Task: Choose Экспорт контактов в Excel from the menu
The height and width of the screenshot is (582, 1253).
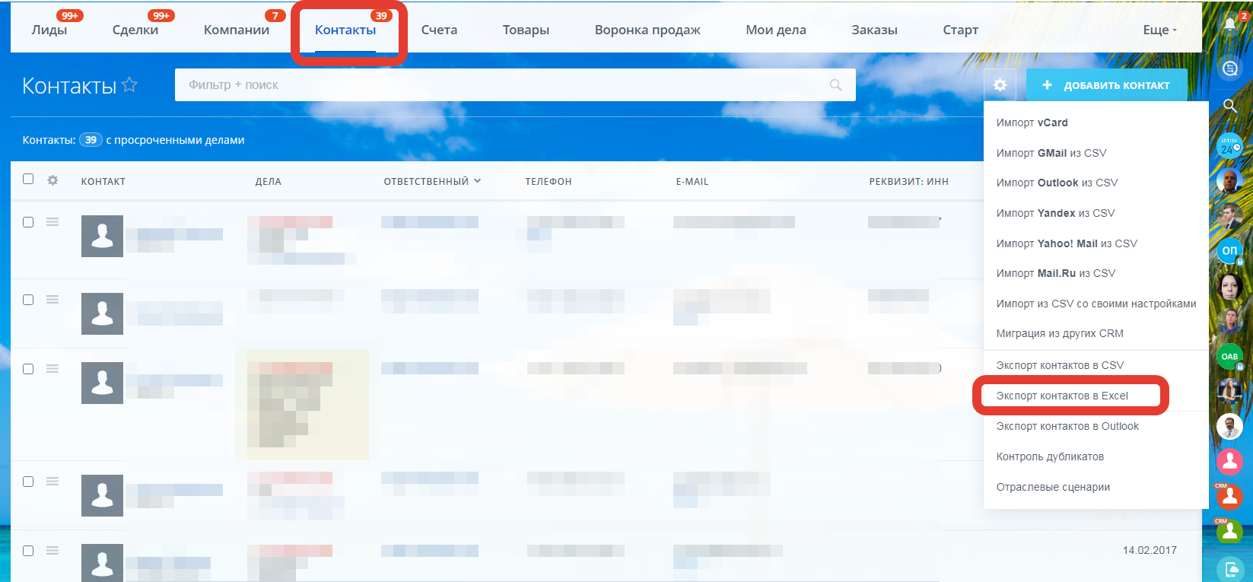Action: pyautogui.click(x=1062, y=396)
